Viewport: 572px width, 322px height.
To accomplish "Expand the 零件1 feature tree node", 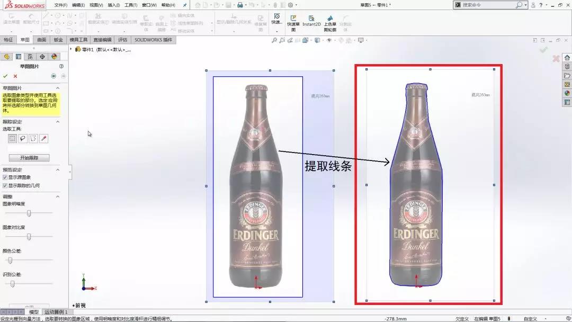I will tap(71, 49).
